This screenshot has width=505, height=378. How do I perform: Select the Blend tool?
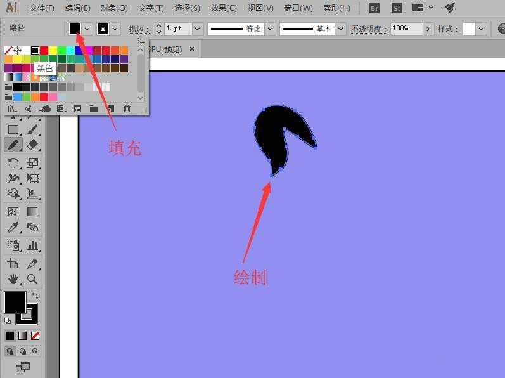[32, 227]
